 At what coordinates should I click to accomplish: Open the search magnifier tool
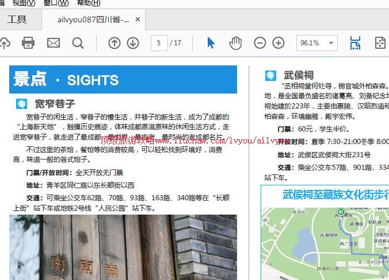pyautogui.click(x=78, y=43)
